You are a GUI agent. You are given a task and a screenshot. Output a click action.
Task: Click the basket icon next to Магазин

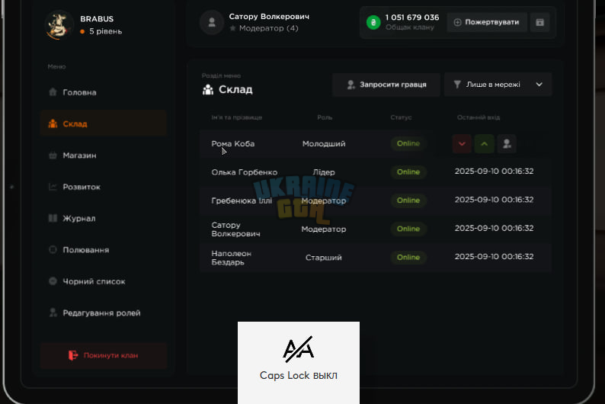(x=53, y=155)
